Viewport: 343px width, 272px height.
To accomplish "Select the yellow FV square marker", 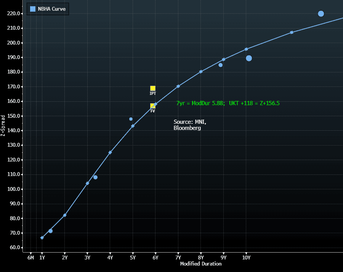I will point(152,106).
